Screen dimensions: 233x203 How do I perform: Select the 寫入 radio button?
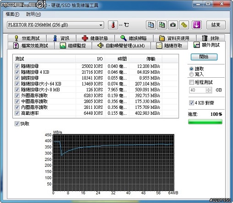191,75
